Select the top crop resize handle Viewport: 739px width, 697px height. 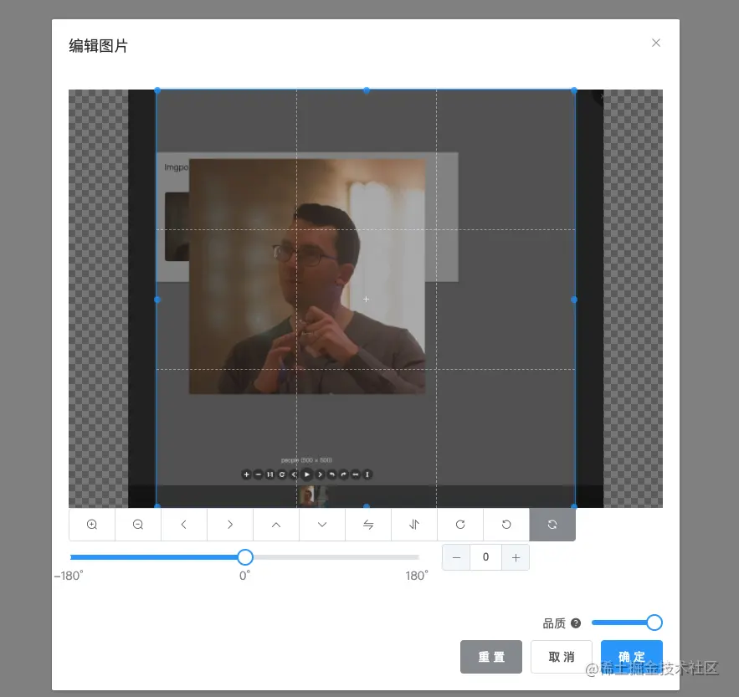[x=366, y=90]
